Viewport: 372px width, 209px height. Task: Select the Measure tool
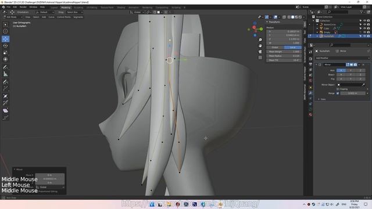point(5,74)
